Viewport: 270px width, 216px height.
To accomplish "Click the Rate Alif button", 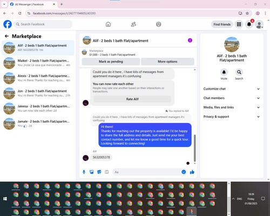I will pyautogui.click(x=132, y=99).
